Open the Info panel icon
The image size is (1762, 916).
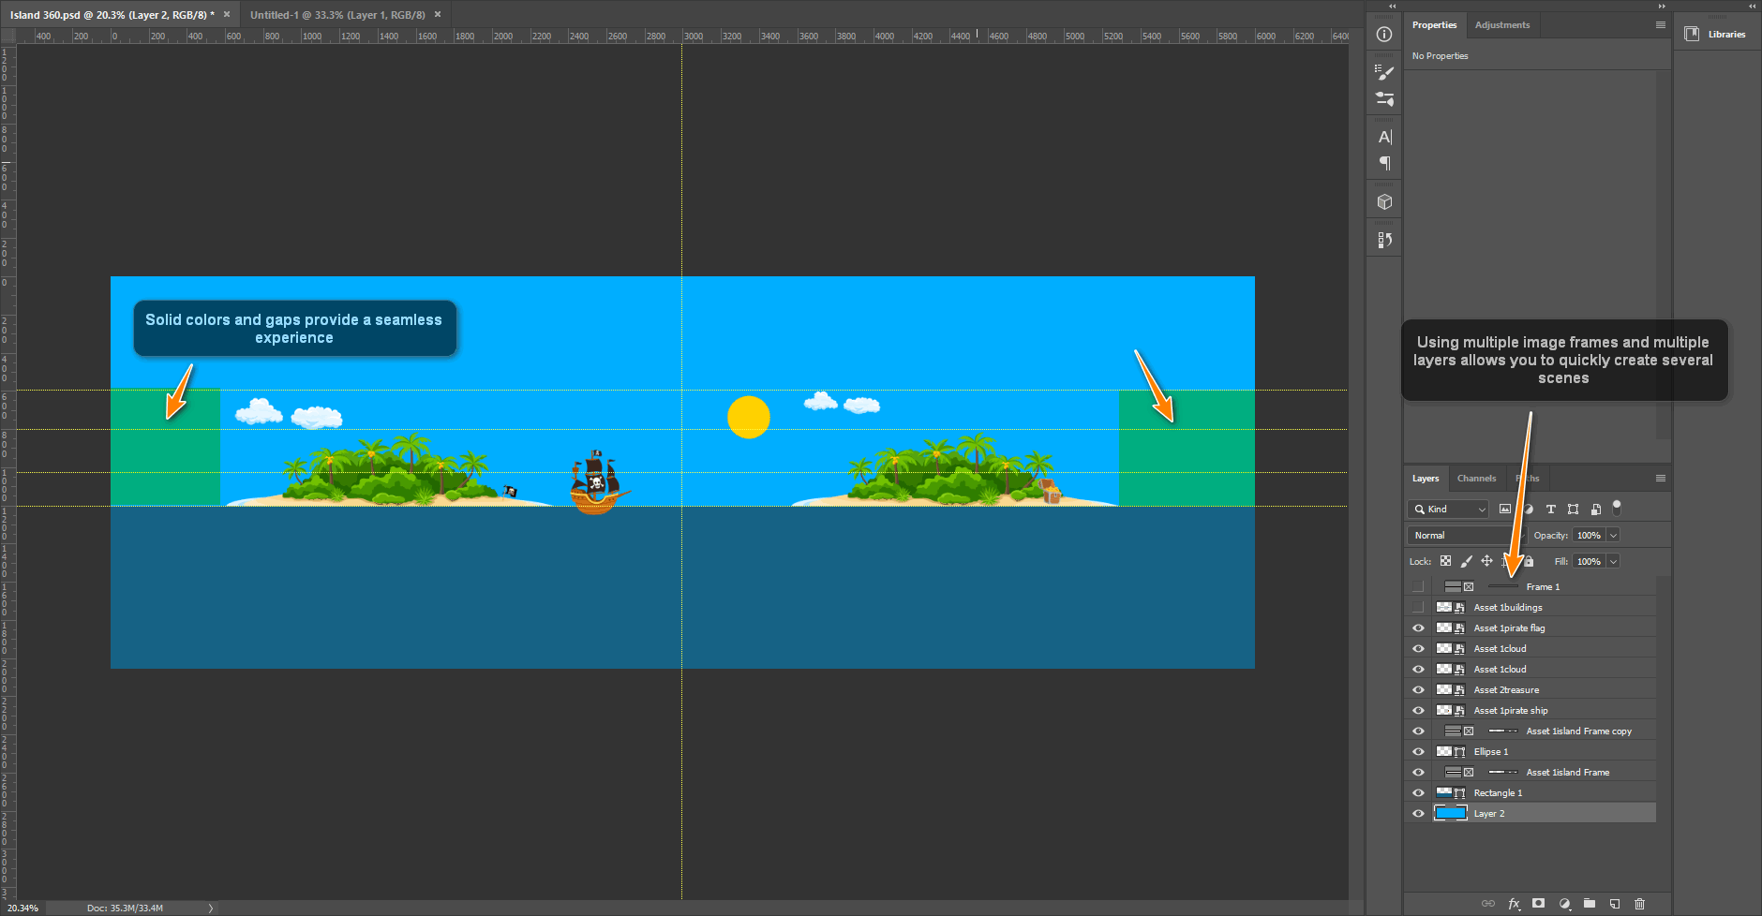[1384, 35]
